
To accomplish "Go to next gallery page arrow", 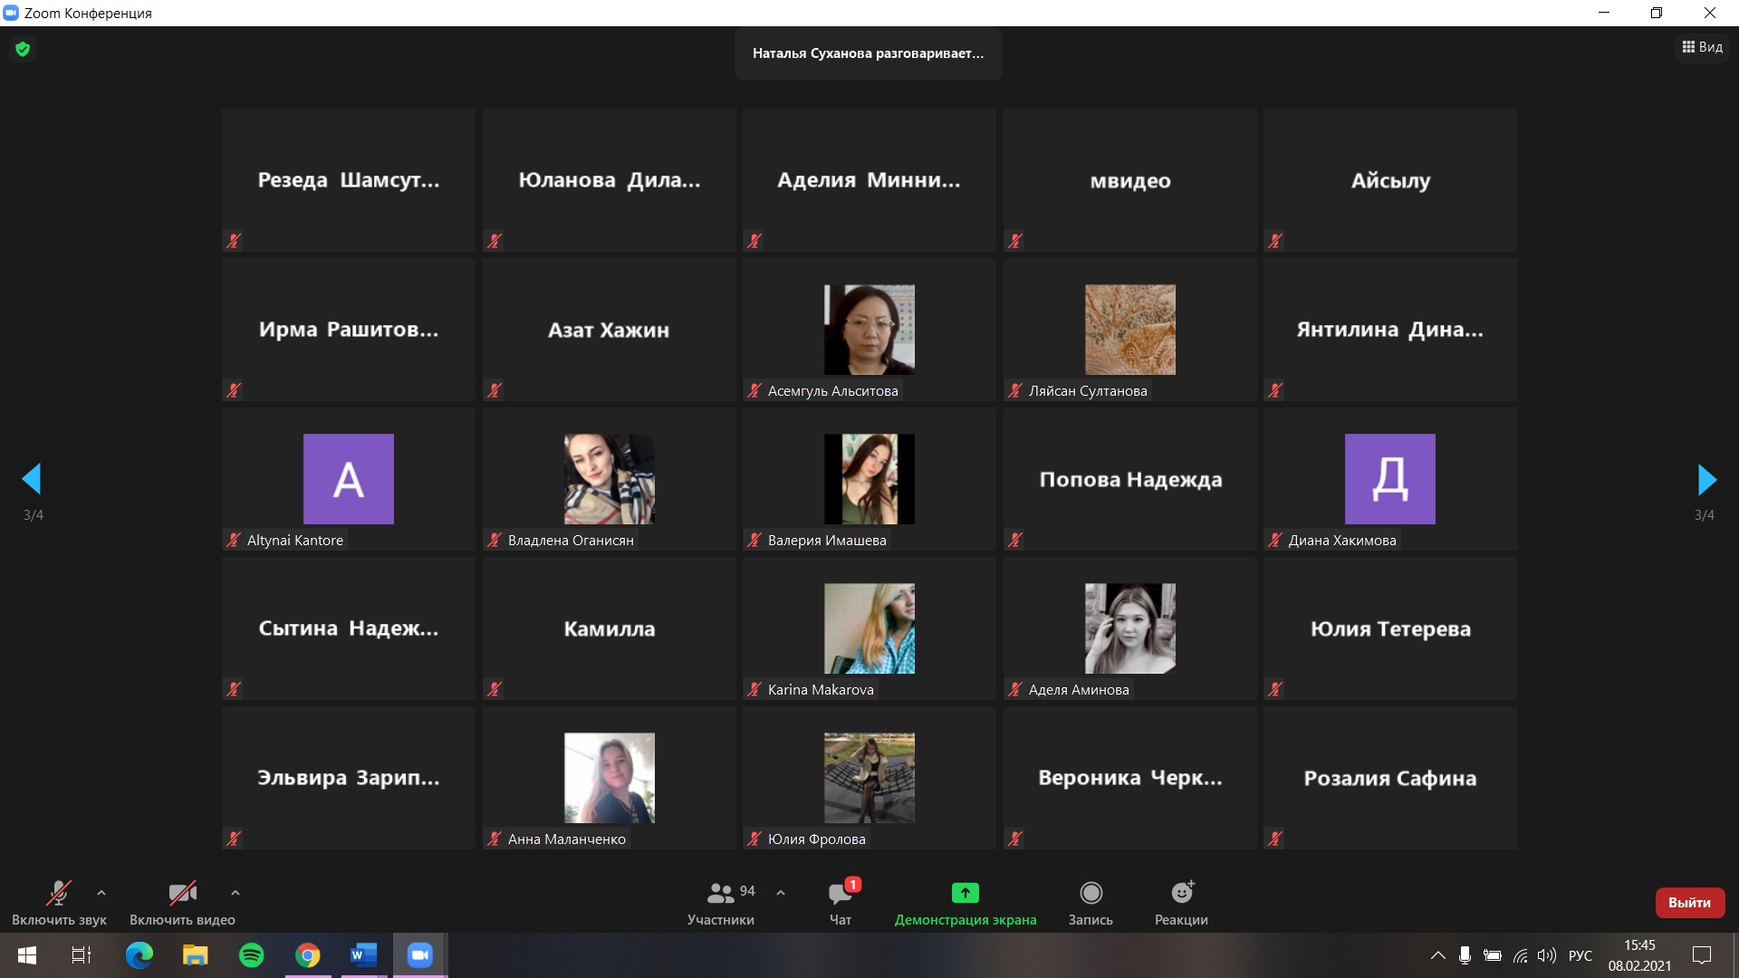I will point(1706,480).
